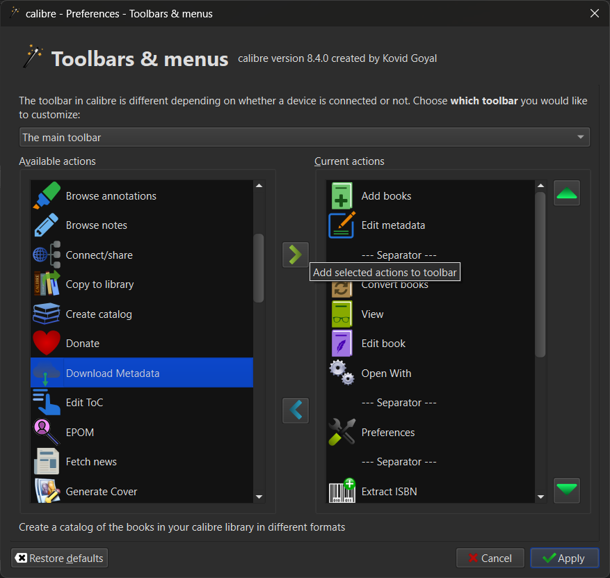
Task: Open the toolbar selection dropdown
Action: click(305, 137)
